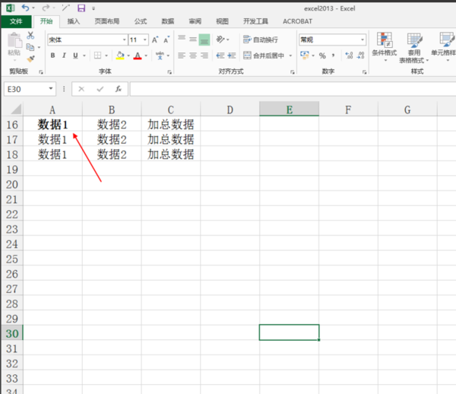Switch to the 插入 Insert tab

tap(73, 21)
